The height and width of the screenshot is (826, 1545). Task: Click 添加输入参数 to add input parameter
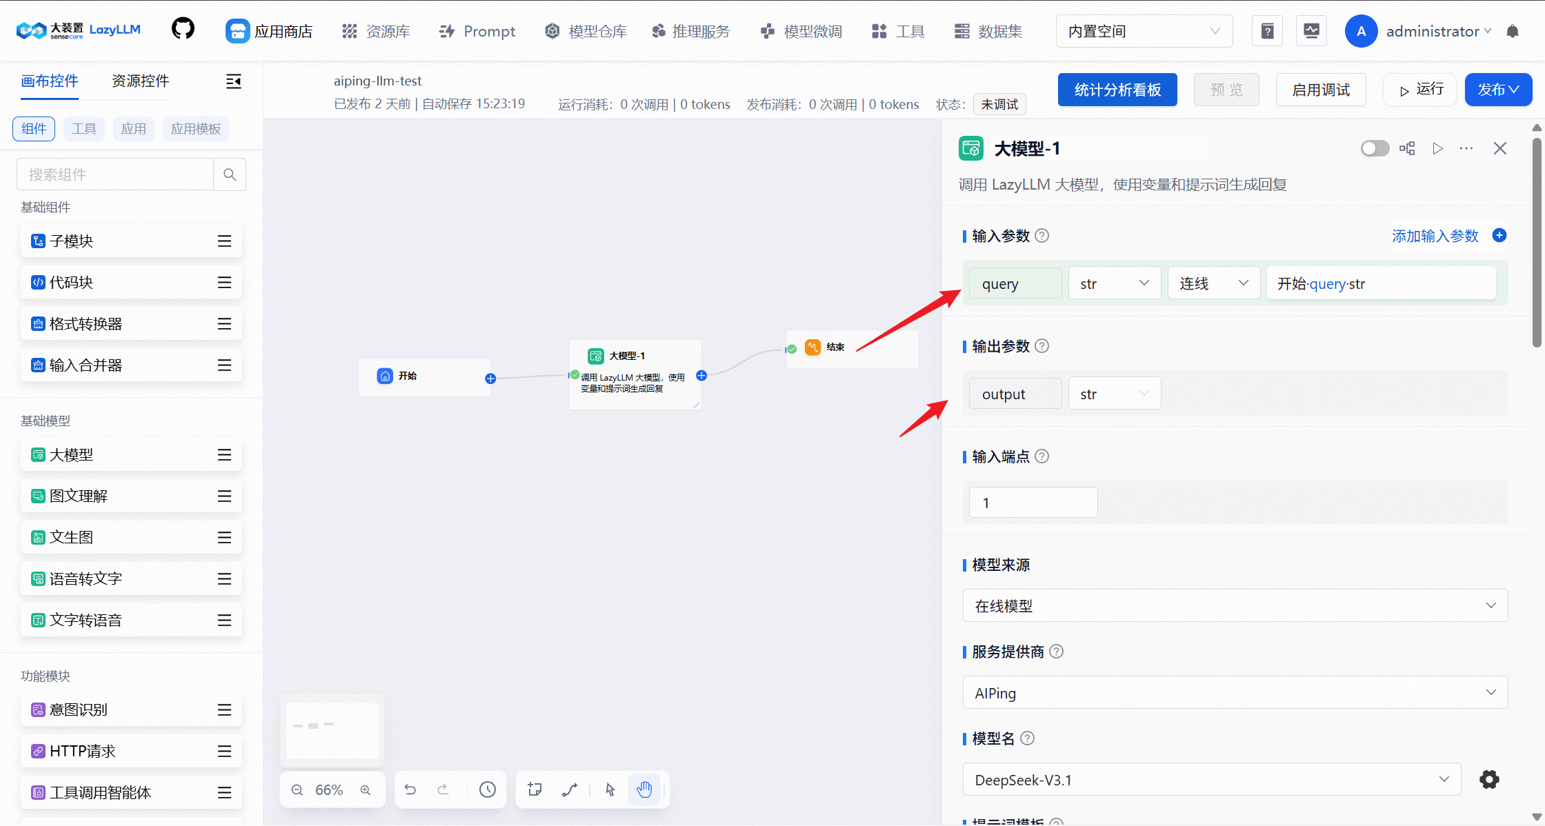click(1435, 235)
